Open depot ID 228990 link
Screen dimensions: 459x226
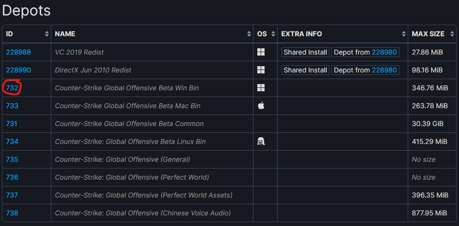click(x=18, y=70)
